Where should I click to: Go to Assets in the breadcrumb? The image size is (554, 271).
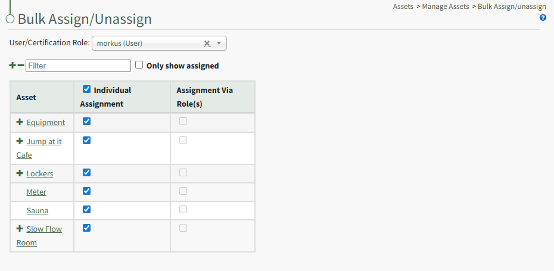coord(403,7)
